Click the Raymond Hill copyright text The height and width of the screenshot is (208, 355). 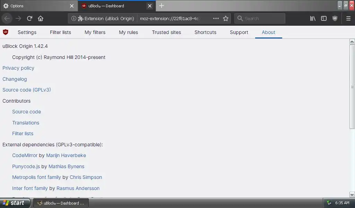click(x=59, y=57)
